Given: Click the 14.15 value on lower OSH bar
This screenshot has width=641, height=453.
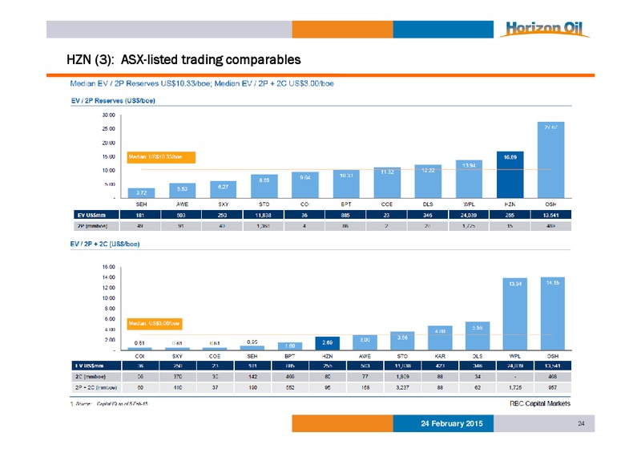Looking at the screenshot, I should coord(553,283).
